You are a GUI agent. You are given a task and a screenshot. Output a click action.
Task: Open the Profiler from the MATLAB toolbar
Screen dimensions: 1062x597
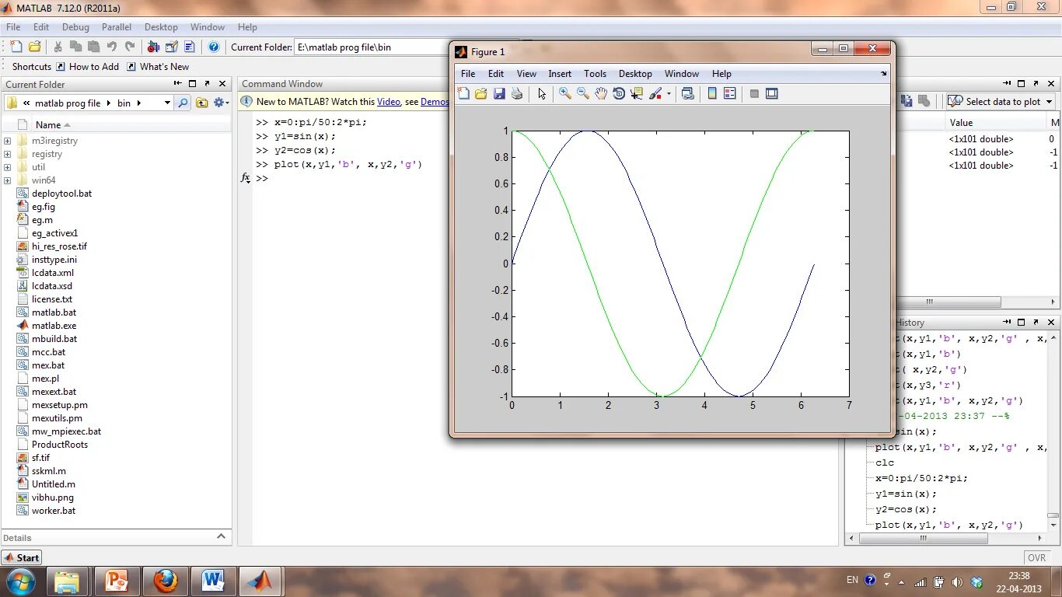[x=189, y=47]
